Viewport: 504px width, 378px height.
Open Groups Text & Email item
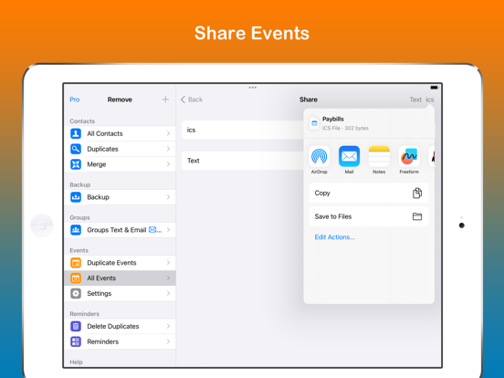[x=121, y=230]
